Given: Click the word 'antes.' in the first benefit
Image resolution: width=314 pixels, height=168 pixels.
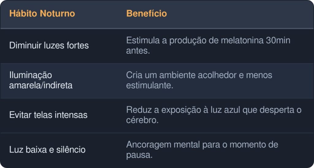Looking at the screenshot, I should [x=138, y=51].
